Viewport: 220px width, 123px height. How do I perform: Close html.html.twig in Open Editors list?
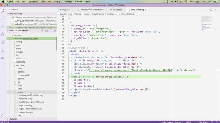click(10, 27)
